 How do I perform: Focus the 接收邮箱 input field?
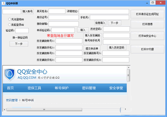(x=64, y=24)
